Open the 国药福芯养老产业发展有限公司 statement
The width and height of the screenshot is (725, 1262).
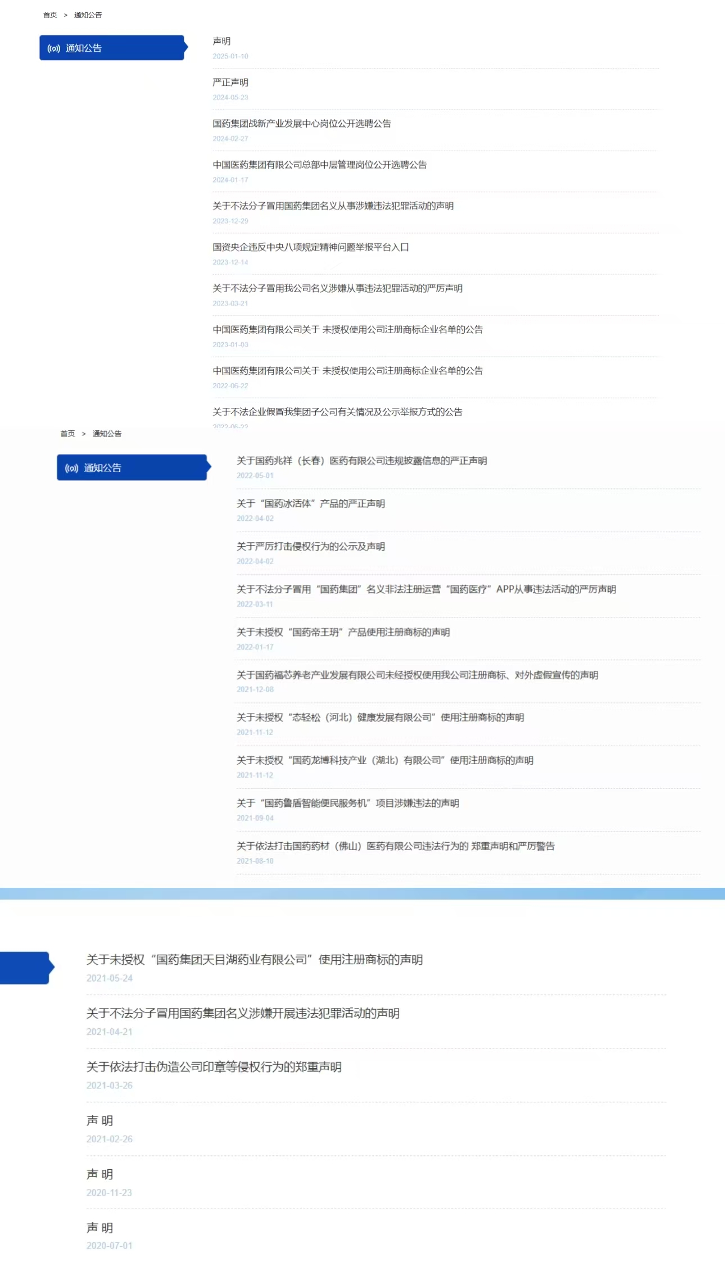418,675
